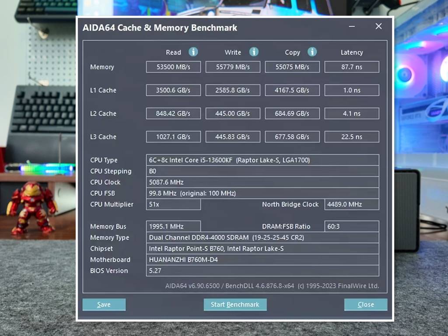
Task: Click L2 Cache Copy value 684.69 GB/s
Action: click(292, 113)
